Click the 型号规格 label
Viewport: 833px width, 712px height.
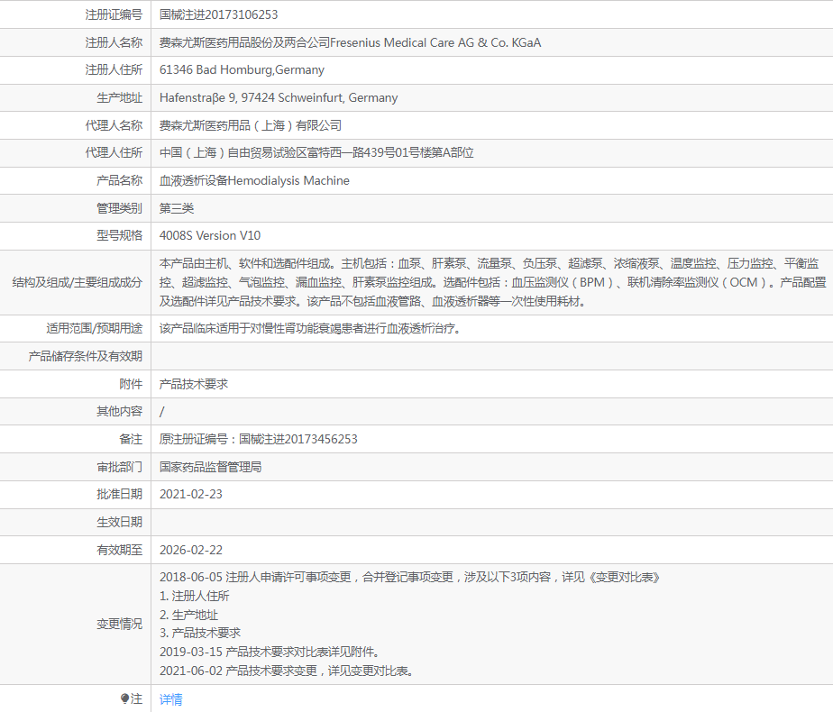(120, 236)
